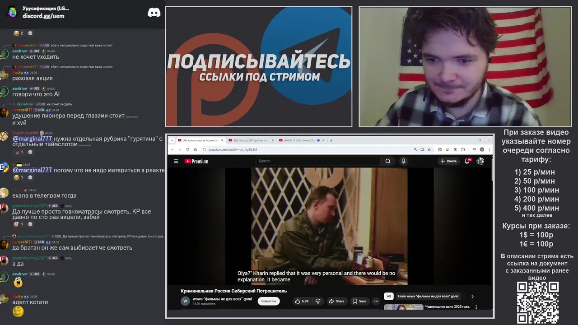Share the video
The width and height of the screenshot is (578, 325).
point(336,301)
